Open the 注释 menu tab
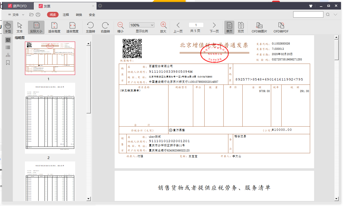This screenshot has height=206, width=343. point(66,15)
